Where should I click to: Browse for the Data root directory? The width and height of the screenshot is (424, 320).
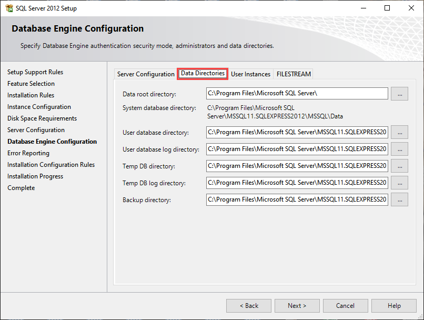tap(400, 94)
